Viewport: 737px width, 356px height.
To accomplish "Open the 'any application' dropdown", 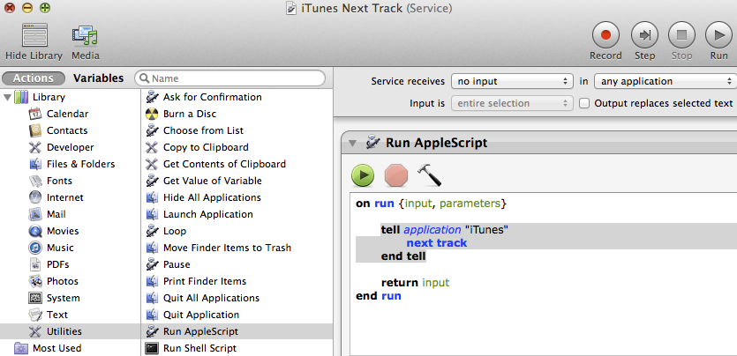I will coord(666,81).
